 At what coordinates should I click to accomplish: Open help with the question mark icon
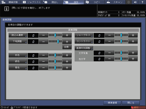(x=142, y=2)
